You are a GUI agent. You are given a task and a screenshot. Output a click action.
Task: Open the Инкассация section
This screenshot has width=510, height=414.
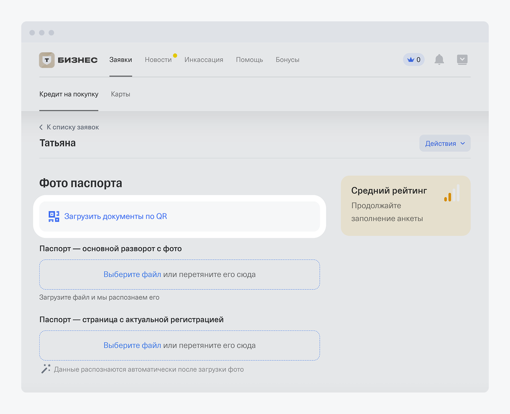(x=204, y=60)
